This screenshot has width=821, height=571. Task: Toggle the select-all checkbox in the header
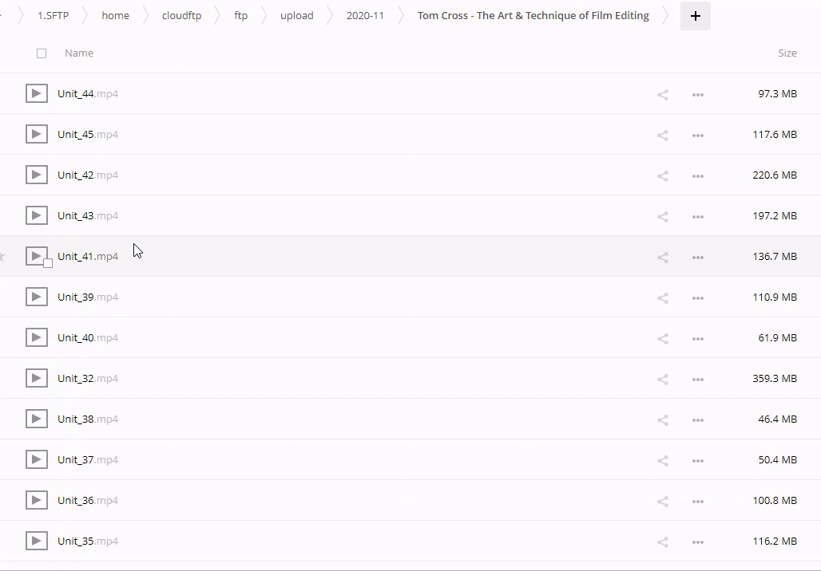[42, 53]
